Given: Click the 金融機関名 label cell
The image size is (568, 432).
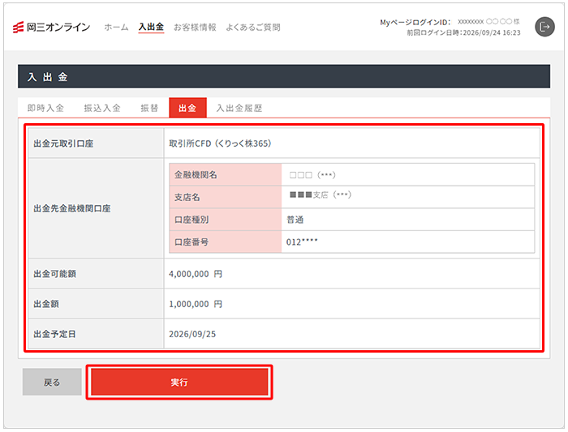Looking at the screenshot, I should tap(226, 175).
